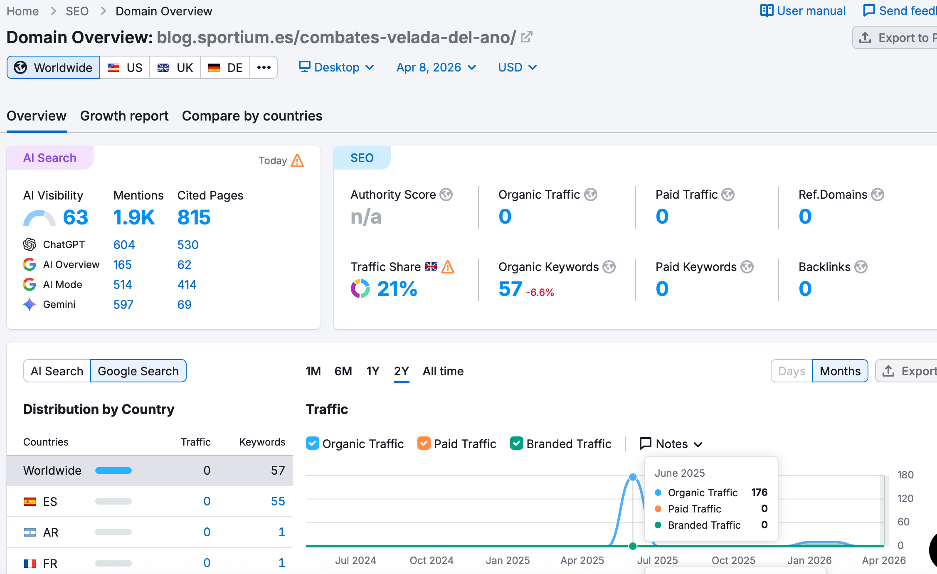Viewport: 937px width, 574px height.
Task: Click the globe icon beside Authority Score
Action: pyautogui.click(x=446, y=195)
